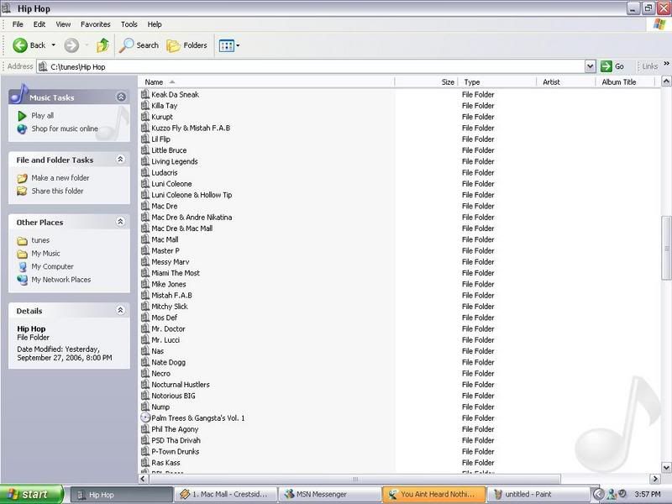Click the Shop for music online globe icon
672x504 pixels.
coord(22,129)
